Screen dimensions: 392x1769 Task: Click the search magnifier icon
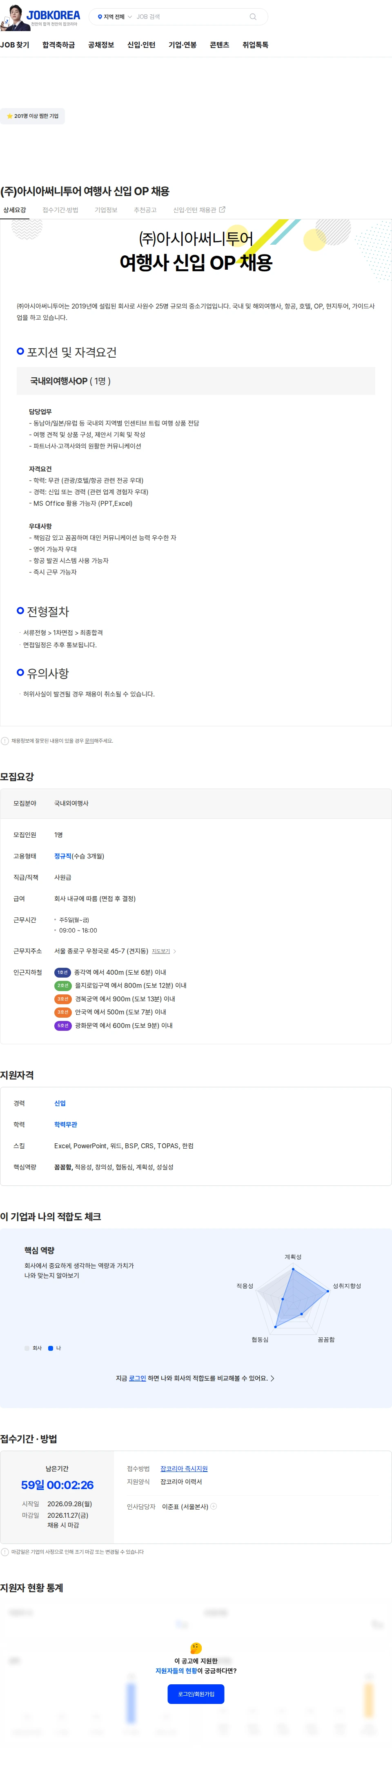pos(253,16)
